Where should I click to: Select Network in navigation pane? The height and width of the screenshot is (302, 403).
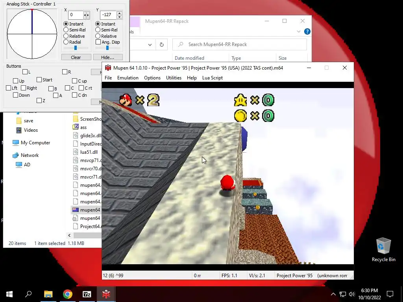26,155
